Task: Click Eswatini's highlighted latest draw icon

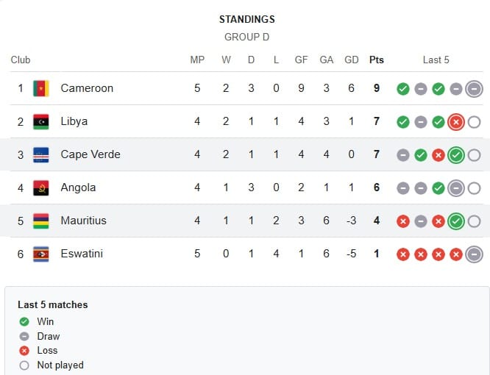Action: click(x=474, y=254)
